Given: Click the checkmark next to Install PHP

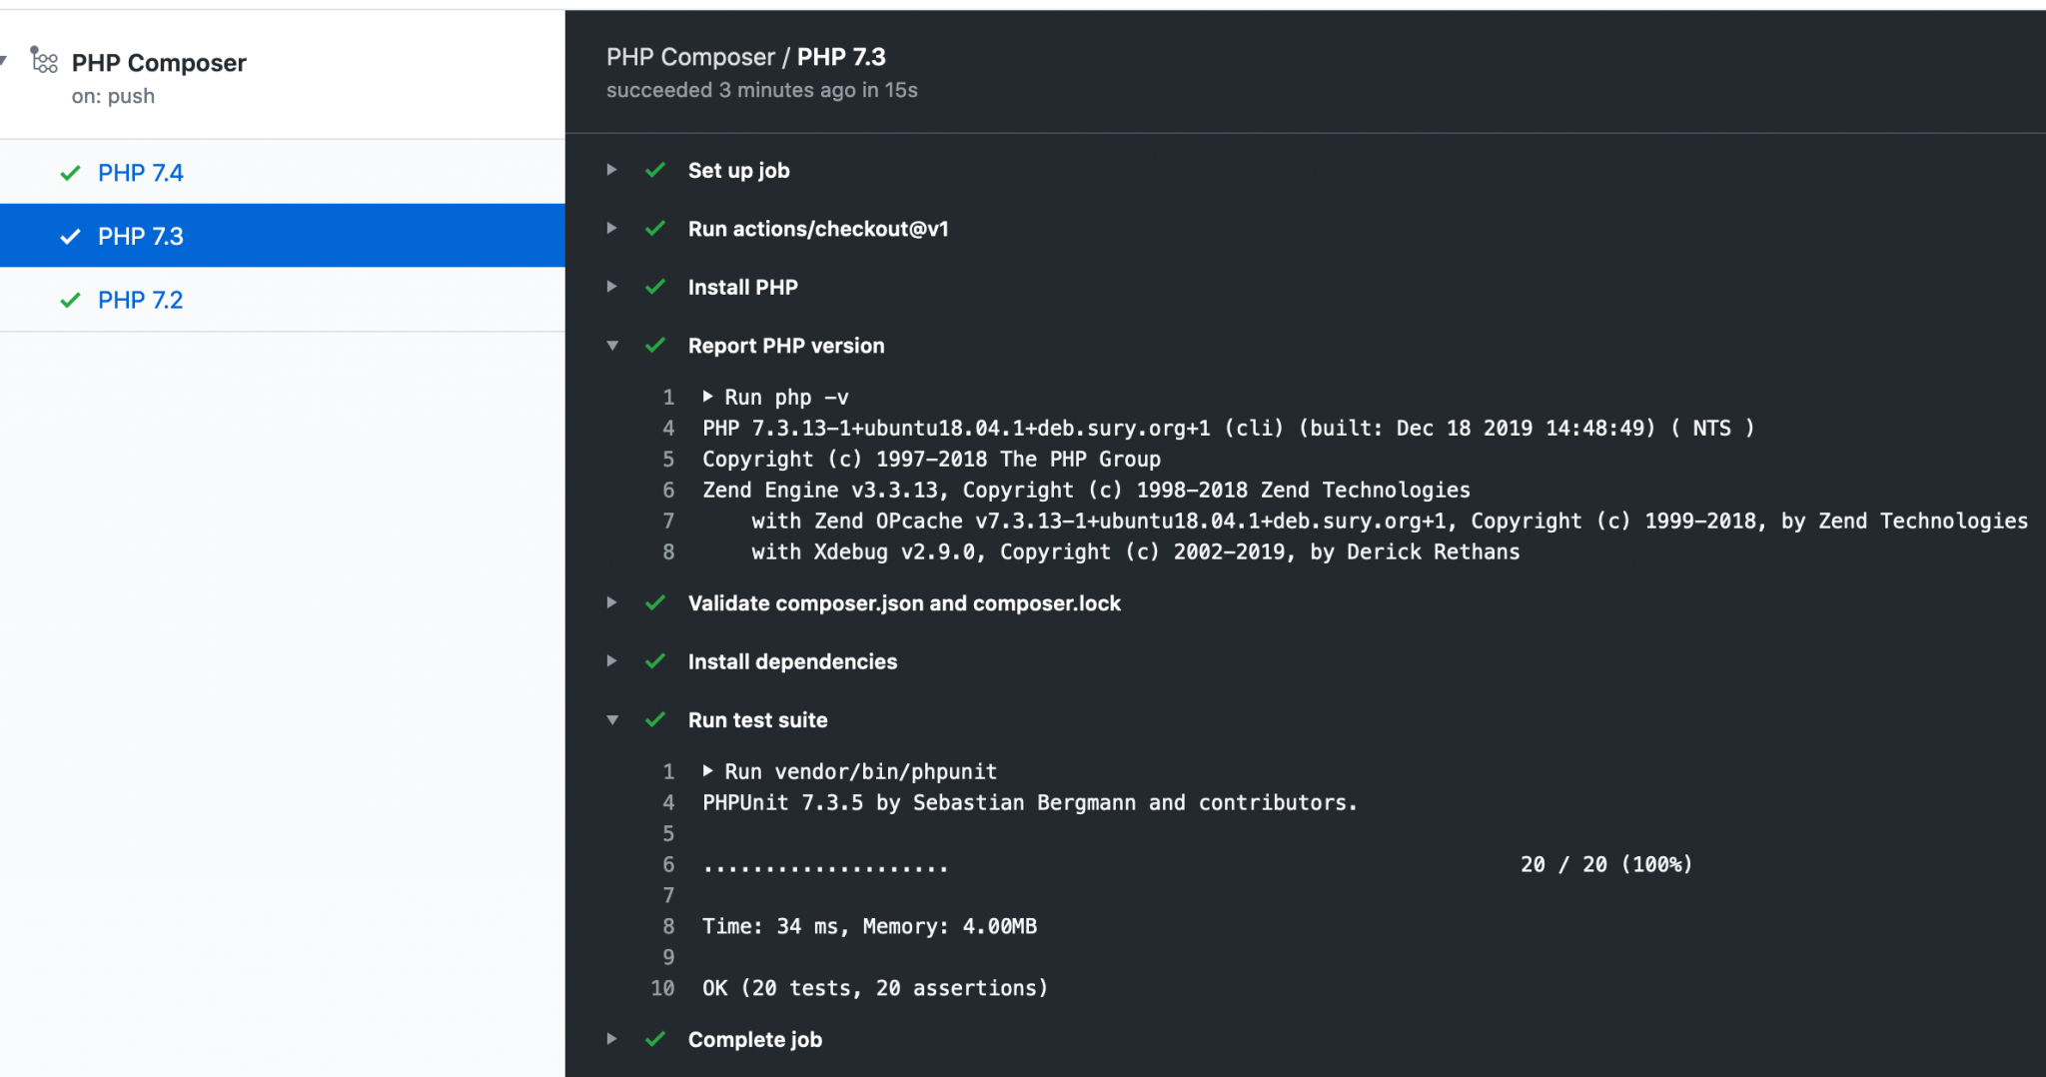Looking at the screenshot, I should [x=656, y=287].
